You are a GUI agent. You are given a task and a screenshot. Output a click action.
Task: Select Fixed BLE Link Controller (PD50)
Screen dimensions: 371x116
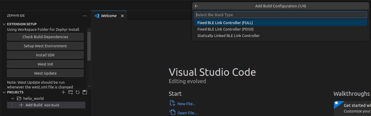pyautogui.click(x=280, y=29)
